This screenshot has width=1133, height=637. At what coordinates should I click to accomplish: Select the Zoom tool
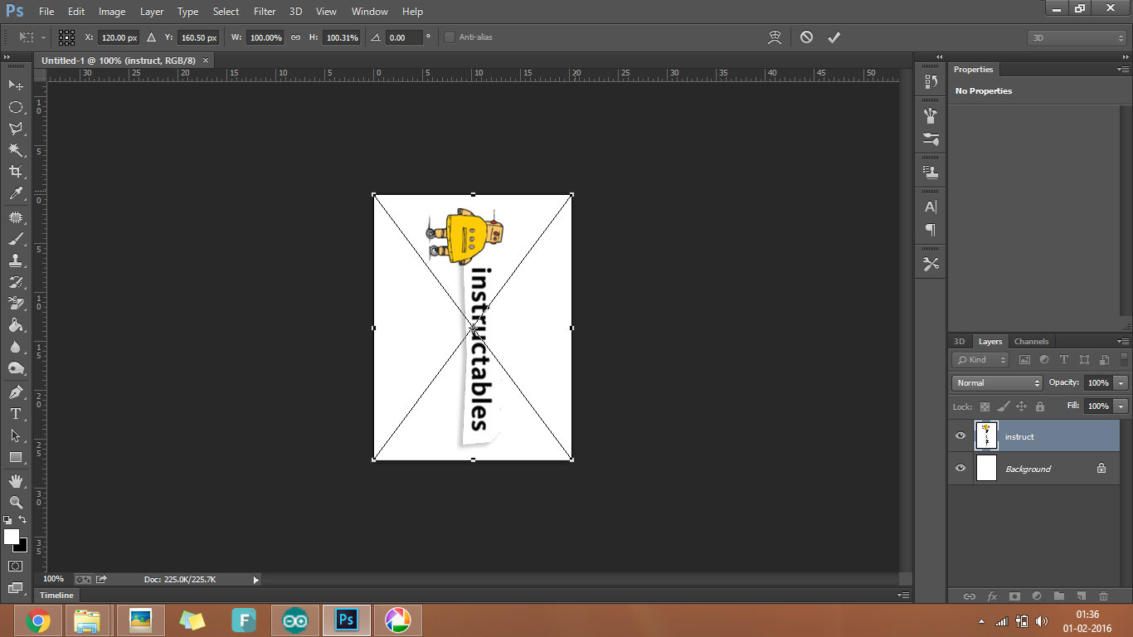tap(16, 503)
